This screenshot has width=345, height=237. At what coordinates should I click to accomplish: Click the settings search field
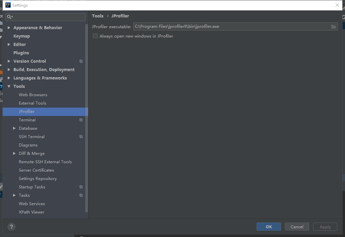click(45, 17)
